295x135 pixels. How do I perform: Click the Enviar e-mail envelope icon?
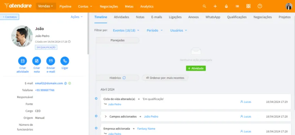(x=51, y=61)
